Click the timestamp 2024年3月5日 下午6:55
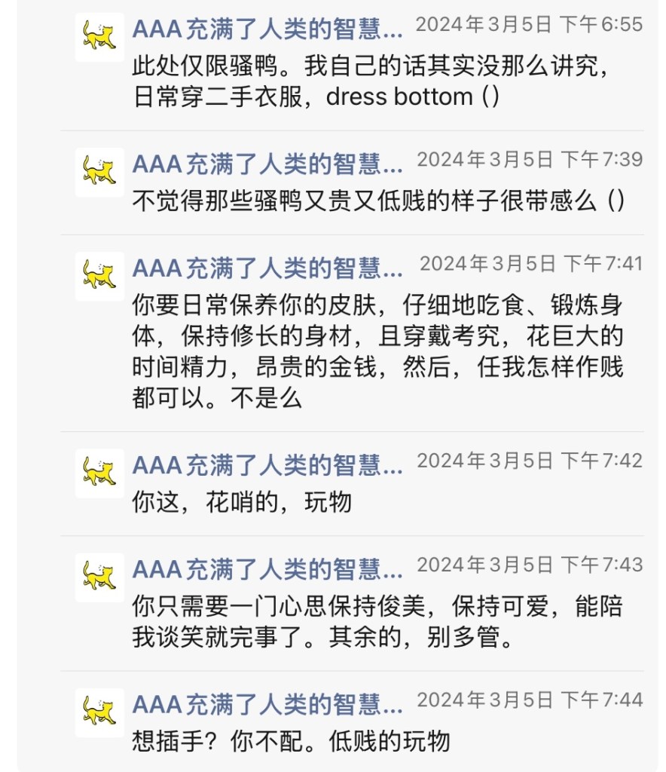The height and width of the screenshot is (772, 666). pyautogui.click(x=529, y=25)
